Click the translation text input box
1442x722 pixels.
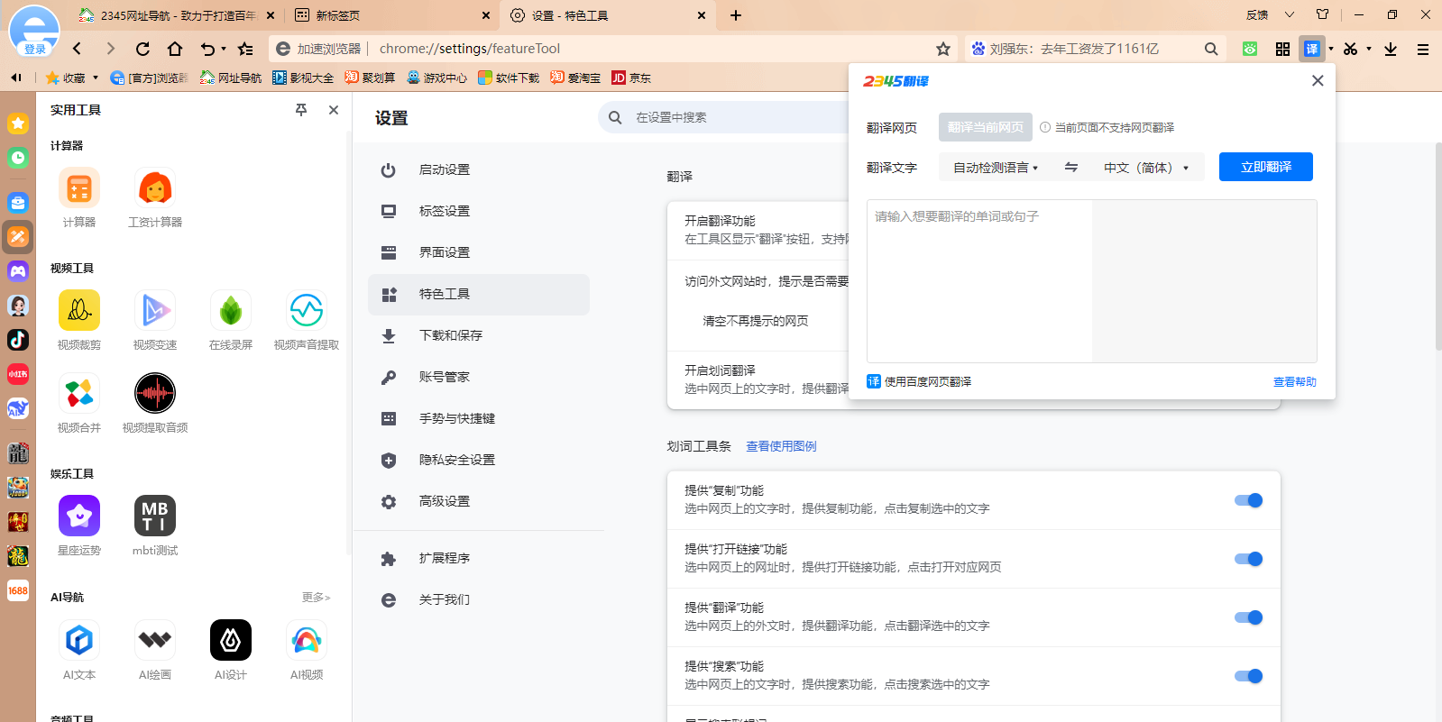[x=979, y=280]
